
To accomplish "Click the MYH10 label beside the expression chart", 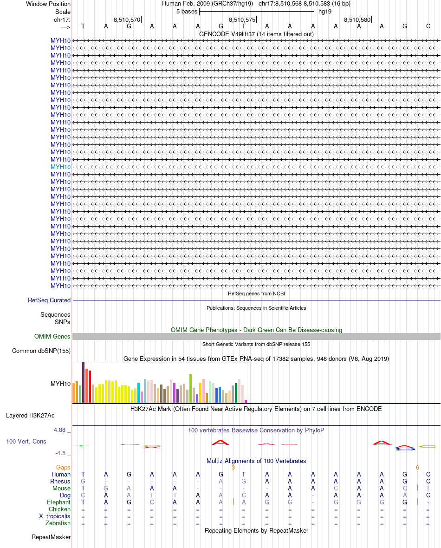I will 60,384.
